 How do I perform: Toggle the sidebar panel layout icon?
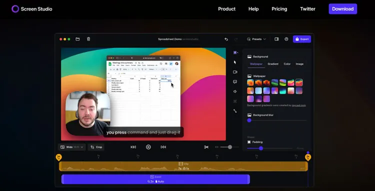tap(276, 39)
